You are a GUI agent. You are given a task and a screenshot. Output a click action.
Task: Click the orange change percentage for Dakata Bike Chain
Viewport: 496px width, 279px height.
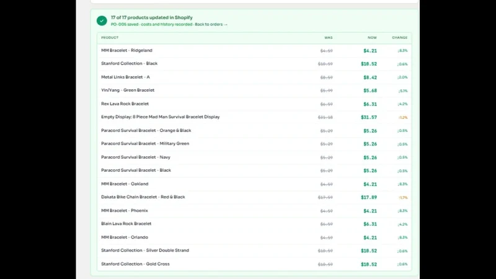point(403,197)
